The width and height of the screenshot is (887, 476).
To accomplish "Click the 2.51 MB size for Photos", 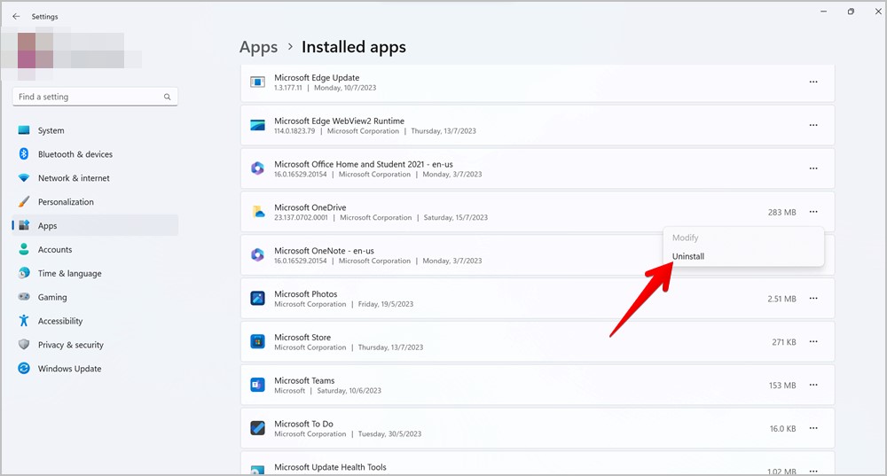I will 781,299.
